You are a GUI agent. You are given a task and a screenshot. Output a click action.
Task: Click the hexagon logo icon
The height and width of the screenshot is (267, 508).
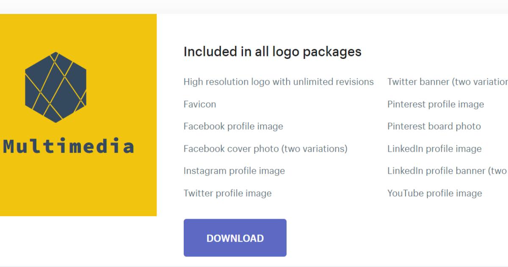coord(55,87)
